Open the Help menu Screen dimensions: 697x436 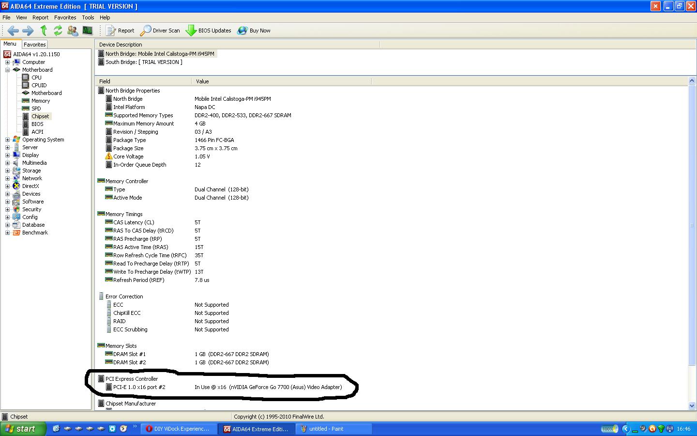coord(105,17)
